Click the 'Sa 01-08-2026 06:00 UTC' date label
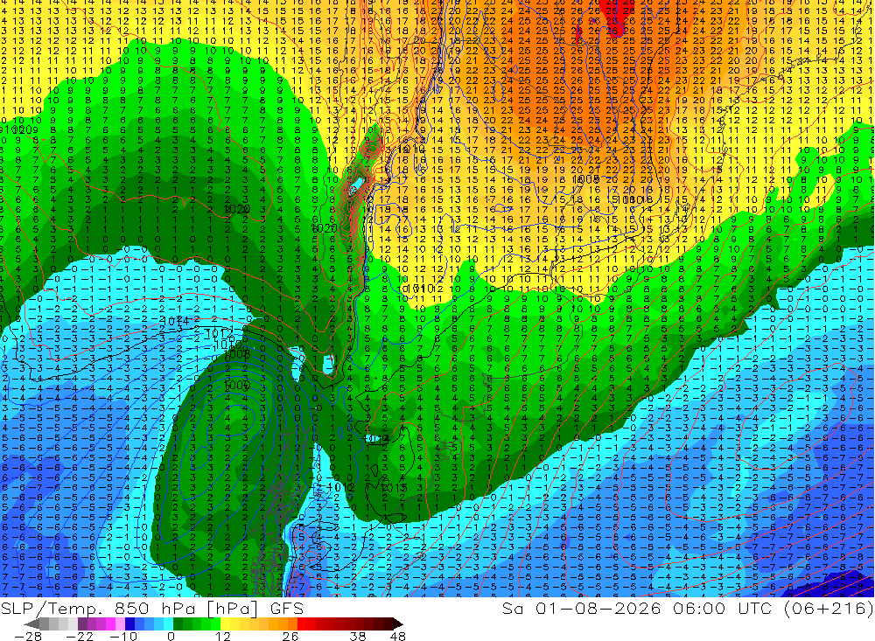This screenshot has height=641, width=875. point(639,608)
